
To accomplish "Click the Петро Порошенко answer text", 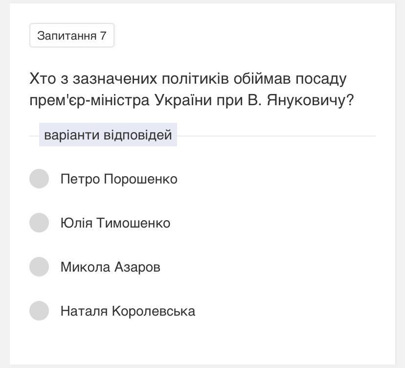I will pos(119,179).
